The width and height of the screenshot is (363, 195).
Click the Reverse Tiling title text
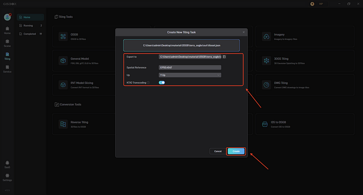point(79,122)
